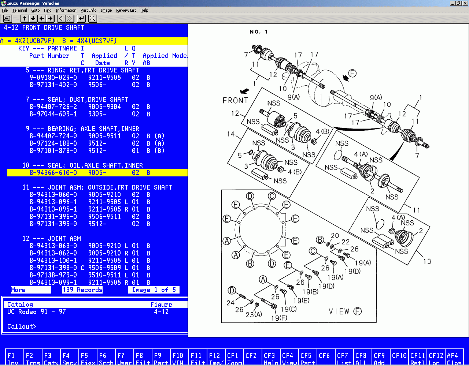Select part number 8-94313-096-1
469x366 pixels.
tap(53, 202)
